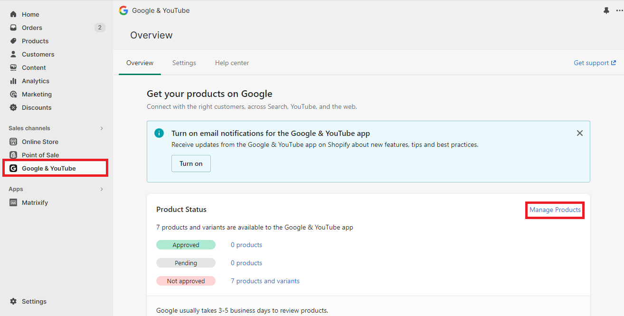The height and width of the screenshot is (316, 624).
Task: Click the Discounts badge icon
Action: (x=13, y=107)
